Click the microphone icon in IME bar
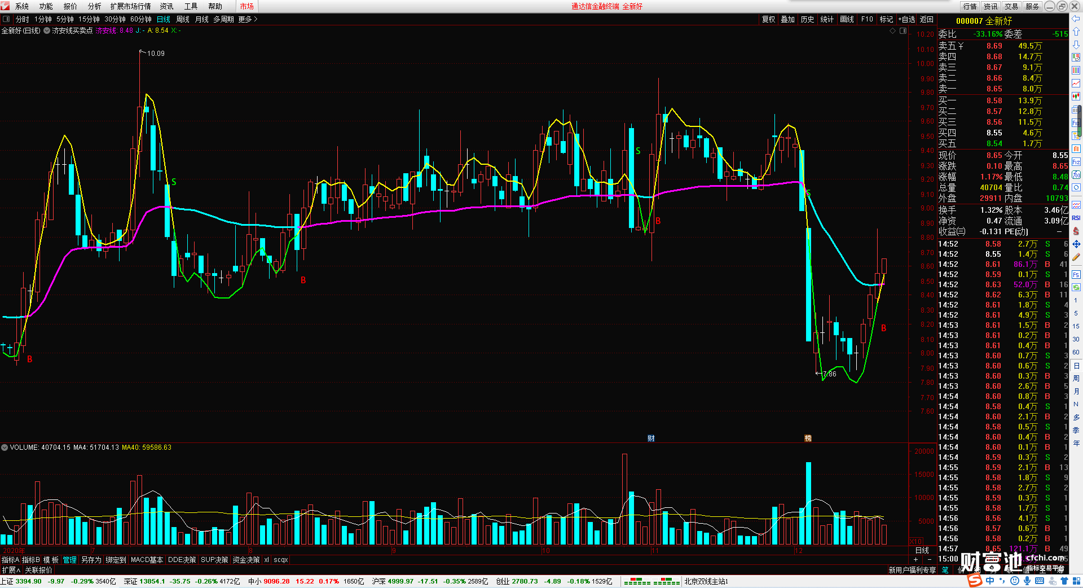The height and width of the screenshot is (588, 1083). [x=1027, y=581]
